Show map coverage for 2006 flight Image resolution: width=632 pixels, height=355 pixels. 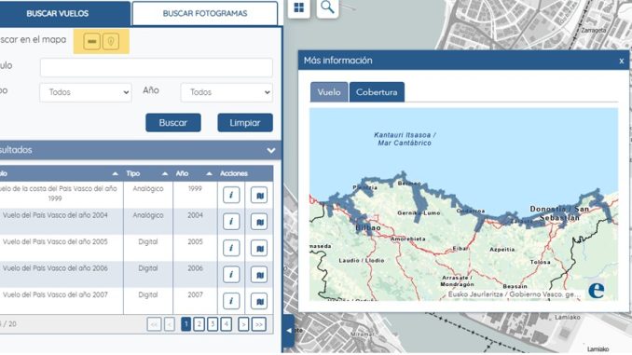(259, 275)
